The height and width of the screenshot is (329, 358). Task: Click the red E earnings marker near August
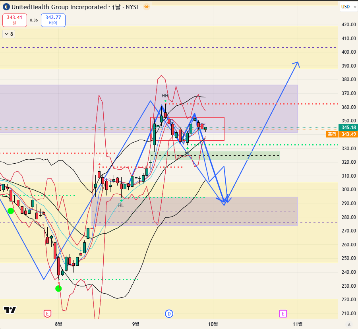point(47,314)
